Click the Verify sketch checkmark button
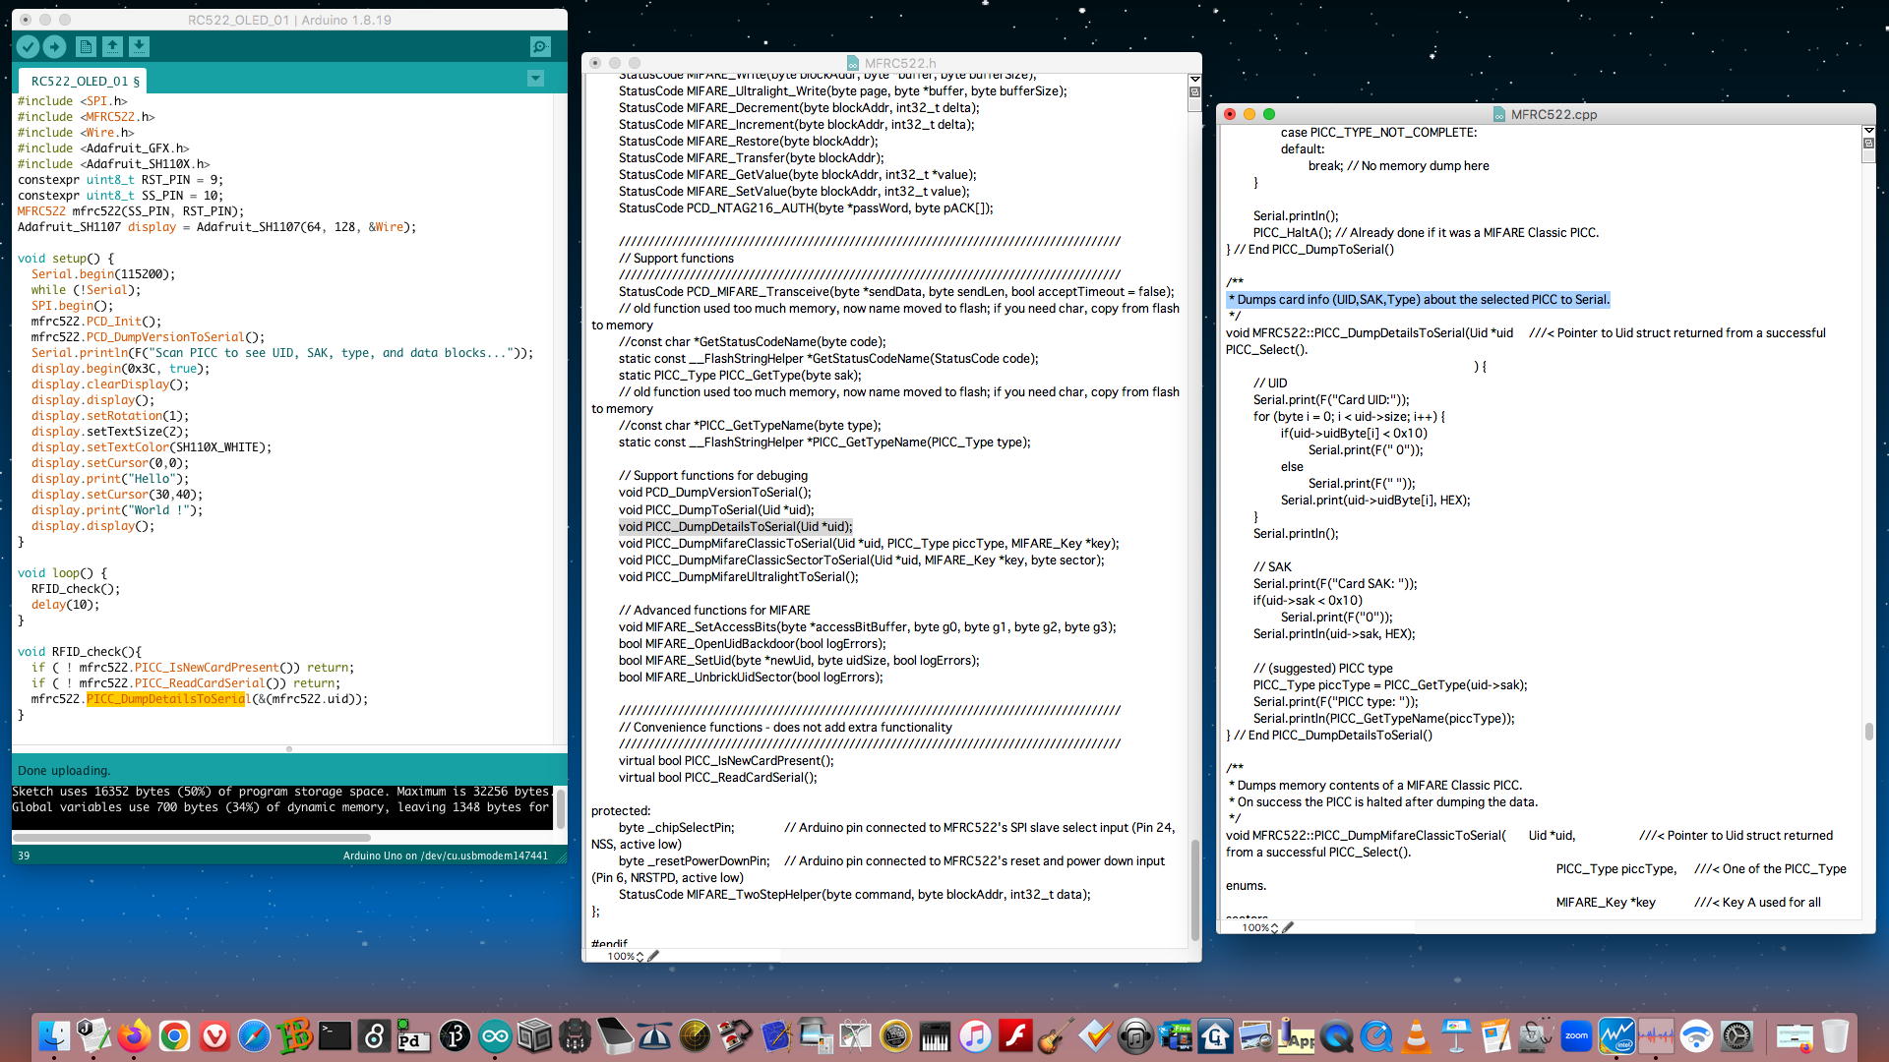The image size is (1889, 1062). (29, 46)
